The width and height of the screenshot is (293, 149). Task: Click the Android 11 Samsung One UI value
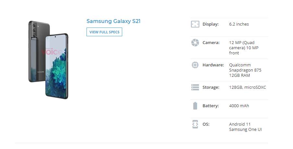tap(245, 127)
